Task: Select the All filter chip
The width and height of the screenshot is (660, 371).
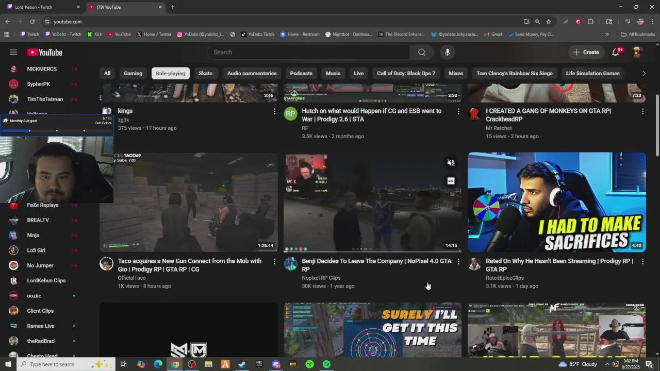Action: point(107,73)
